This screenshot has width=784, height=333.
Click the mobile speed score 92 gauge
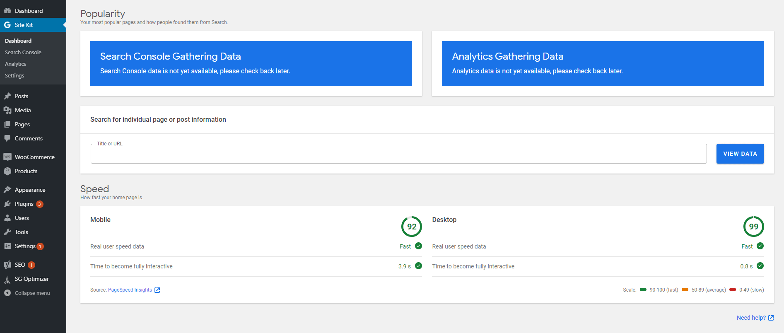click(411, 227)
